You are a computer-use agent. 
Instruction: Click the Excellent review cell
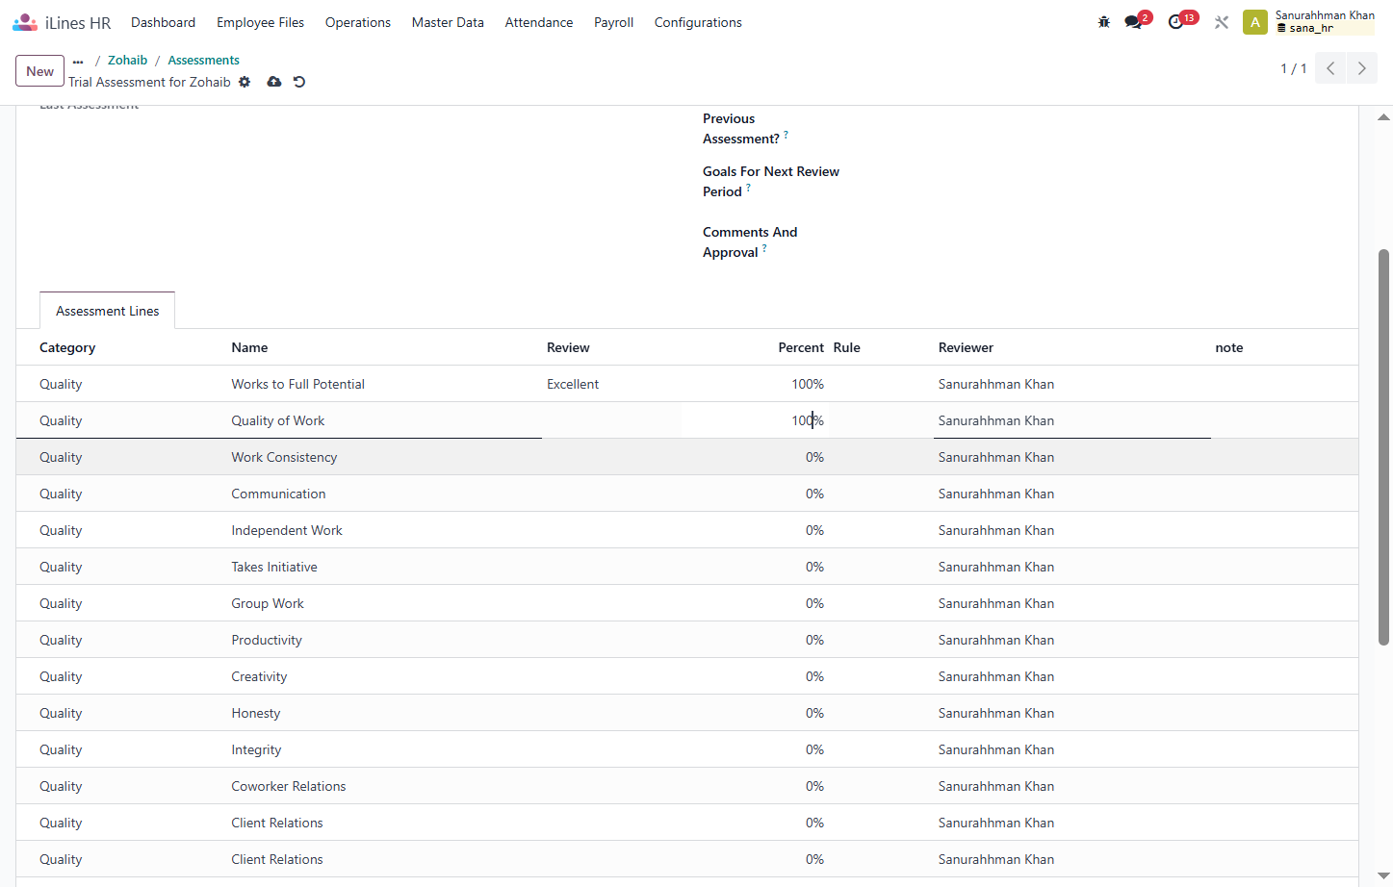tap(573, 384)
